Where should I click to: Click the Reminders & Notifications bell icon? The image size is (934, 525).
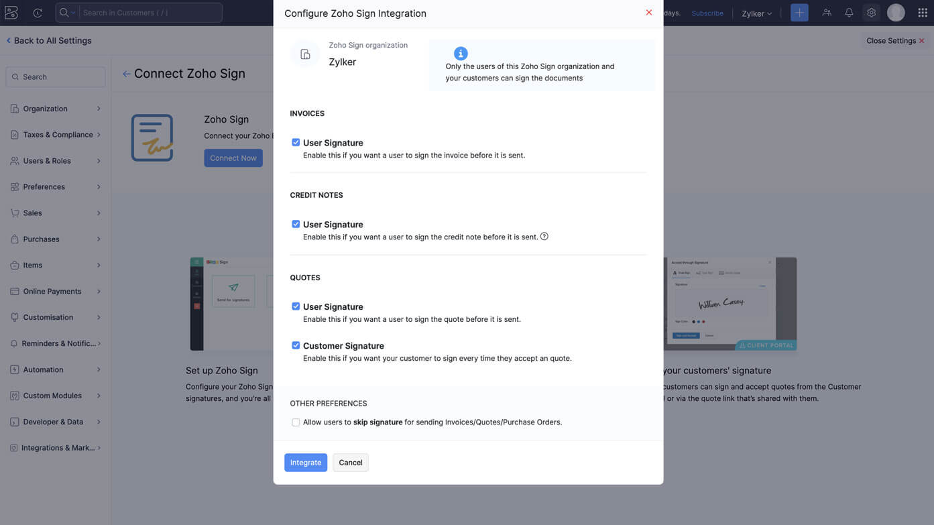click(14, 343)
